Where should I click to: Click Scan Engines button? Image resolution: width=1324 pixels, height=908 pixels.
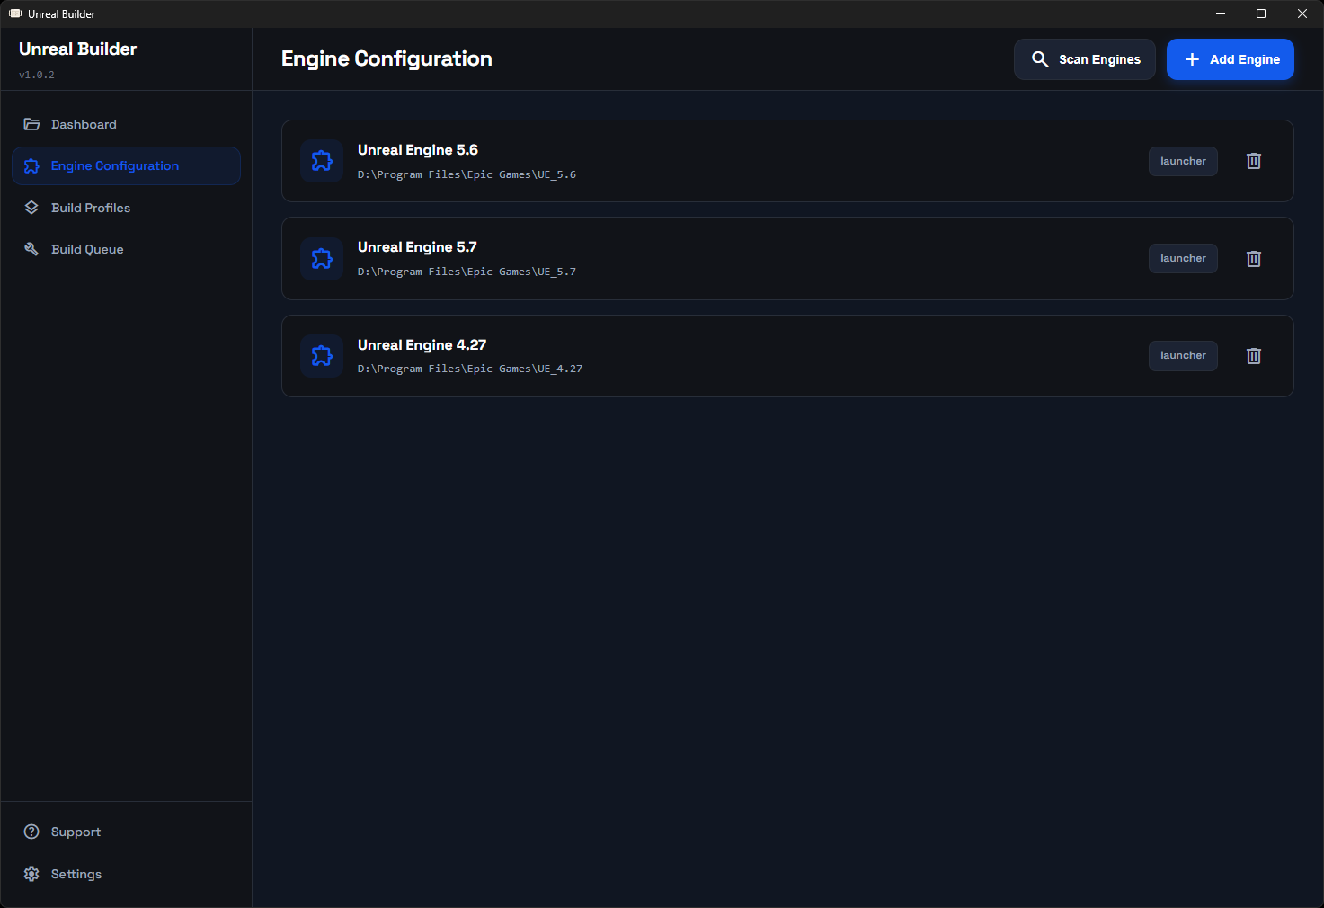click(x=1085, y=59)
